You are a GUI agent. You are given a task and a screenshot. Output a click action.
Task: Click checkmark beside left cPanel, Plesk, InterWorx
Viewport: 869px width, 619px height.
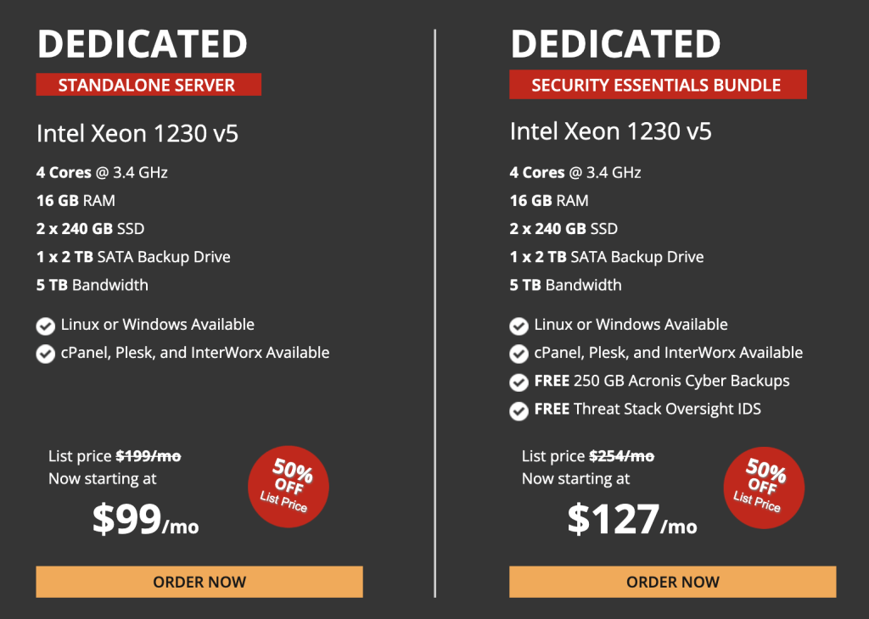pos(46,354)
